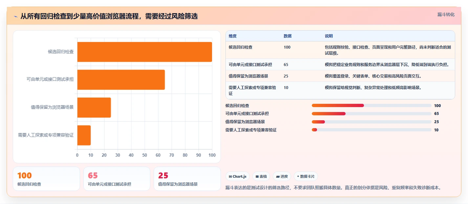The width and height of the screenshot is (468, 204).
Task: Click the 值得保留为浏览器场景 progress bar
Action: [372, 122]
